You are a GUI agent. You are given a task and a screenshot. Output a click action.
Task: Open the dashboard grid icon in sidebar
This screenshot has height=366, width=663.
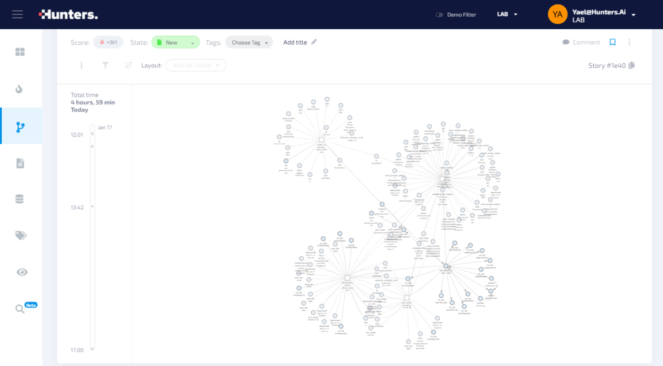click(20, 52)
